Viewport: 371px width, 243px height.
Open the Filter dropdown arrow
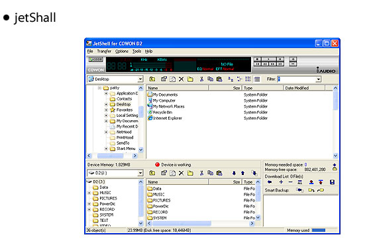point(319,79)
